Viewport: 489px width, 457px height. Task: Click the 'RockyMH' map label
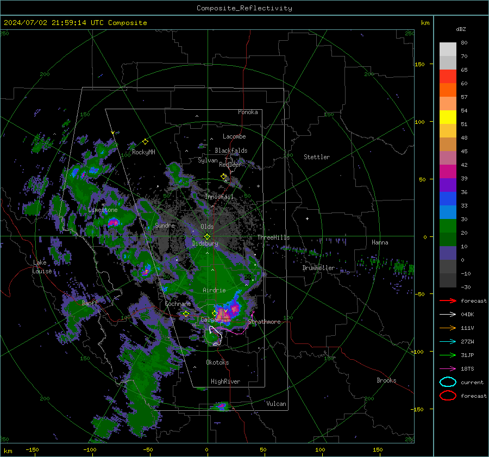coord(143,152)
